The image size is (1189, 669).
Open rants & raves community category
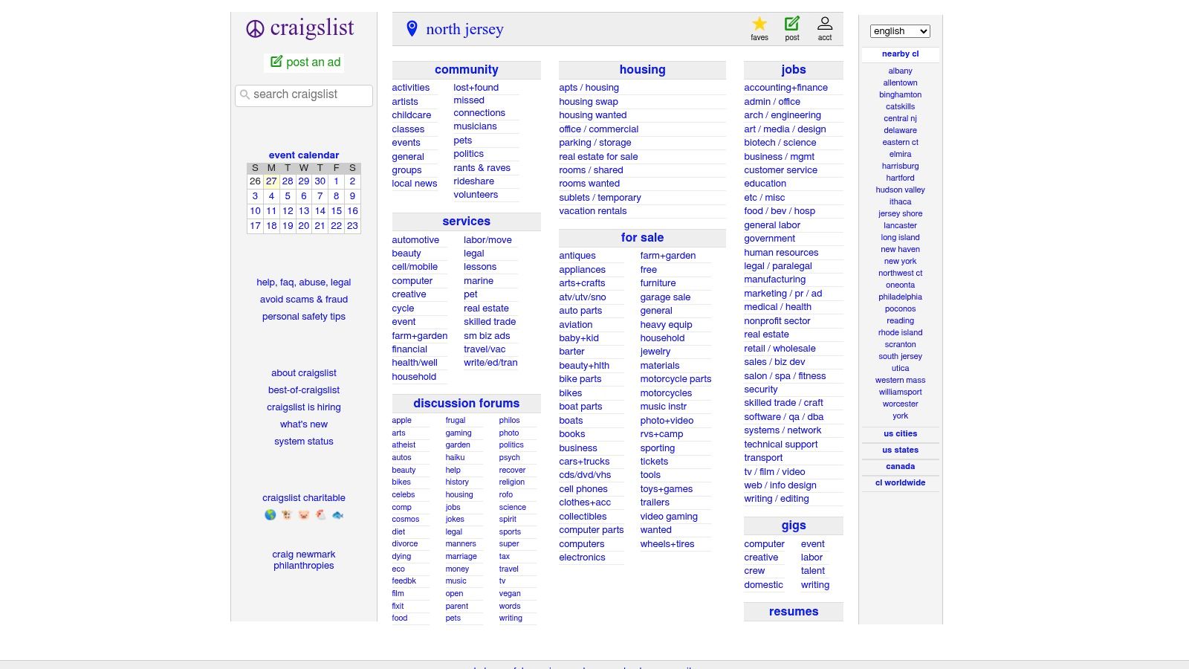pyautogui.click(x=482, y=168)
